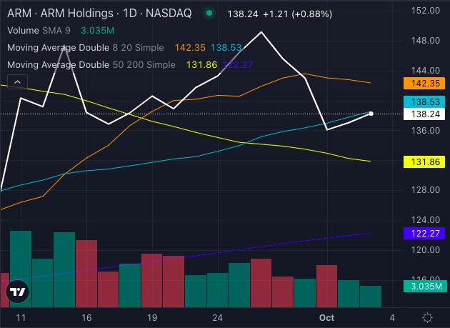Select Moving Average Double 50 200 Simple legend
The image size is (450, 328).
[91, 65]
